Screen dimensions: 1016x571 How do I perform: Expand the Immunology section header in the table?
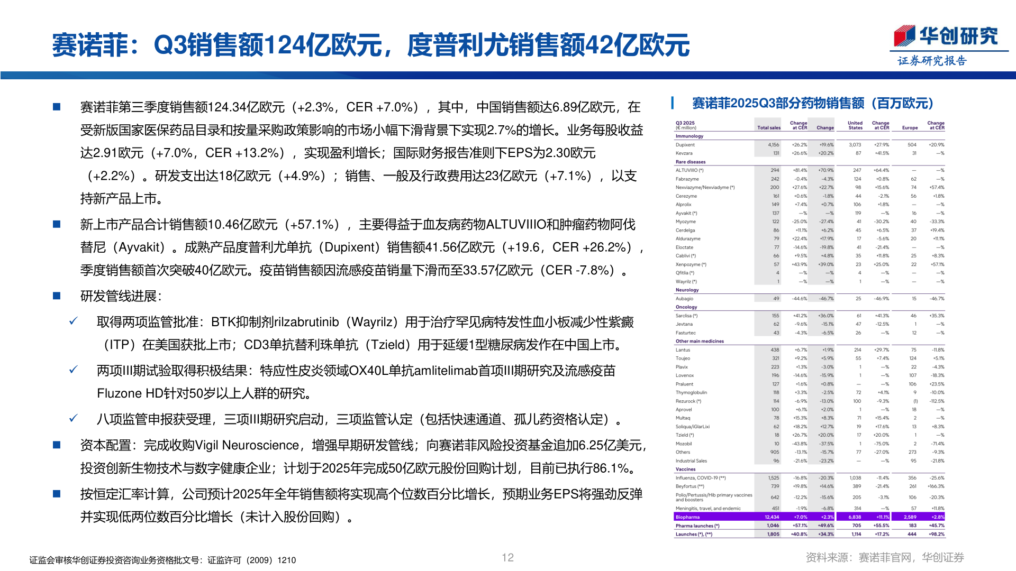690,136
